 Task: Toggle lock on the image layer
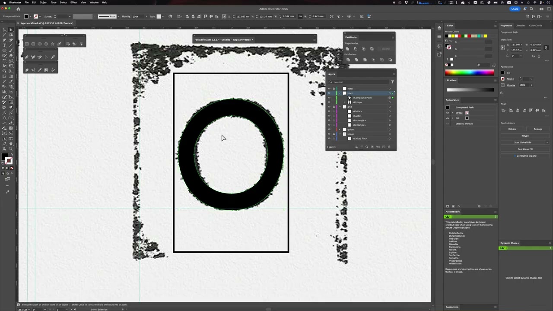(x=334, y=134)
